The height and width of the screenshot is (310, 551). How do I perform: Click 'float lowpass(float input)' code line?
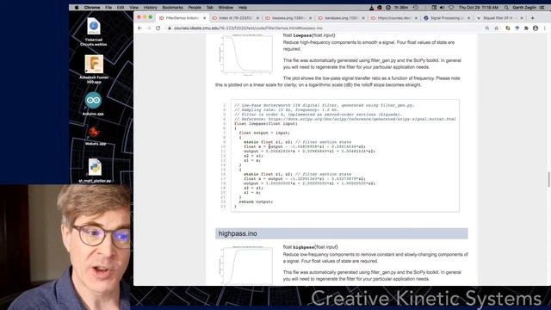point(266,124)
